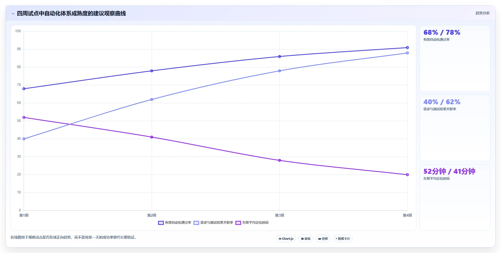
Task: Click the 趋势分析 label in the header
Action: 482,13
